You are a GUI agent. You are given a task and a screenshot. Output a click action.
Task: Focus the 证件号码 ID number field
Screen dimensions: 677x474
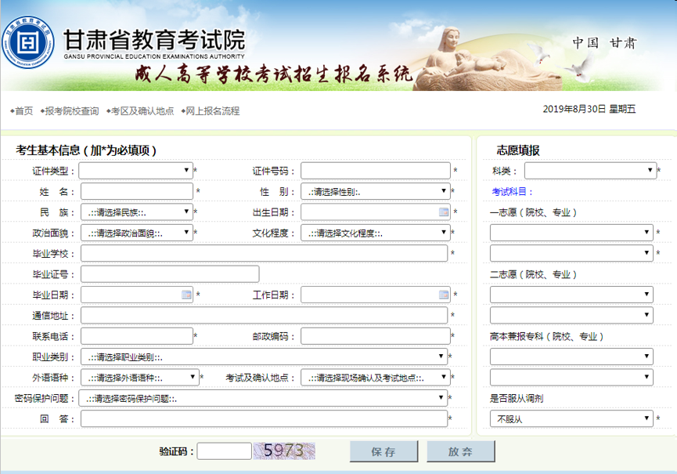click(376, 171)
